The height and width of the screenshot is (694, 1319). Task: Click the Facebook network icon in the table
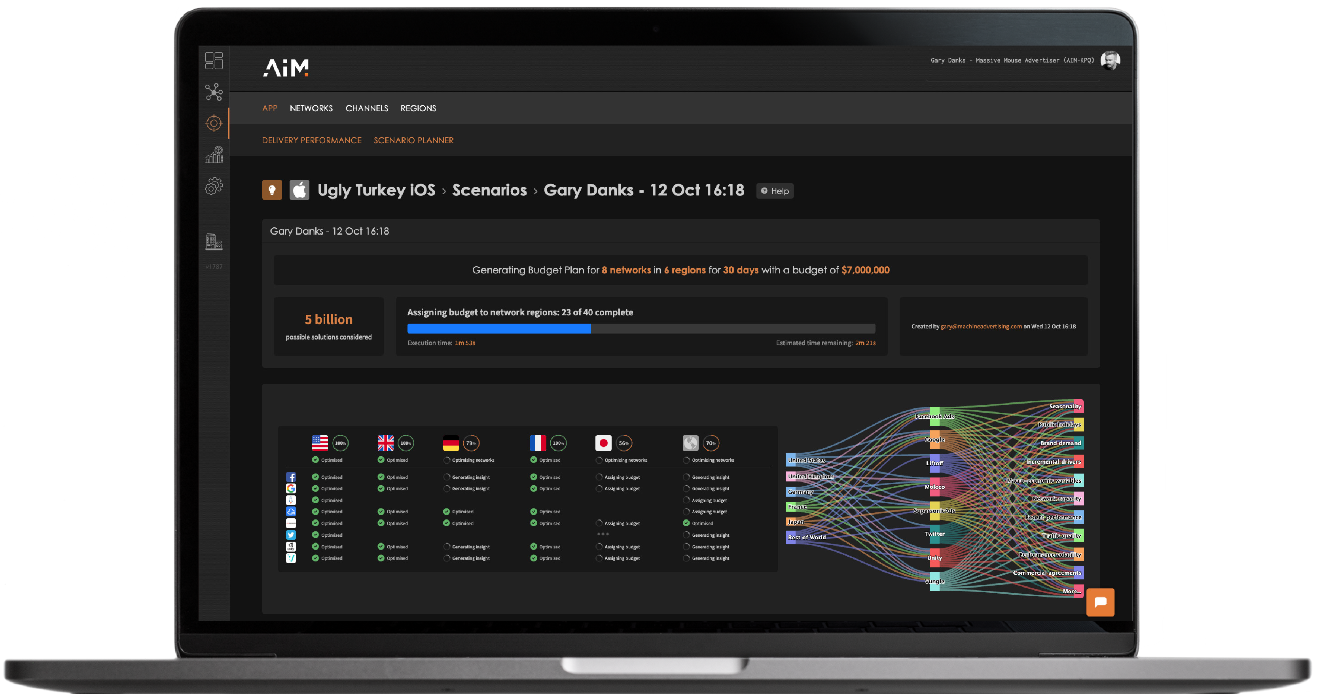tap(291, 477)
